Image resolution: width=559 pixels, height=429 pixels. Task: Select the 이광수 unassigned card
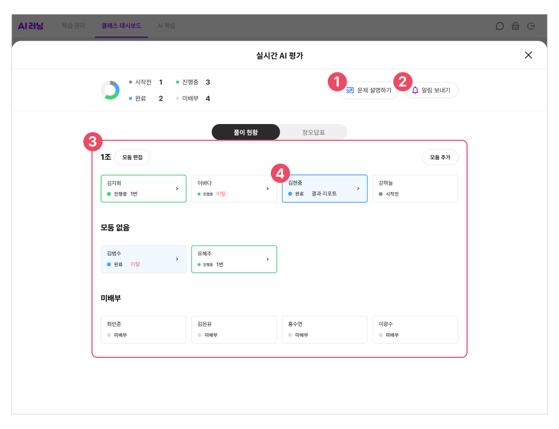coord(415,329)
